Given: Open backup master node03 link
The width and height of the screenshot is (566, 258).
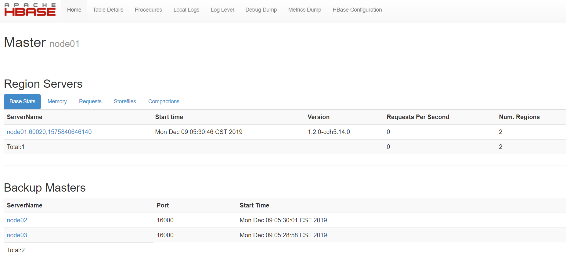Looking at the screenshot, I should point(17,235).
